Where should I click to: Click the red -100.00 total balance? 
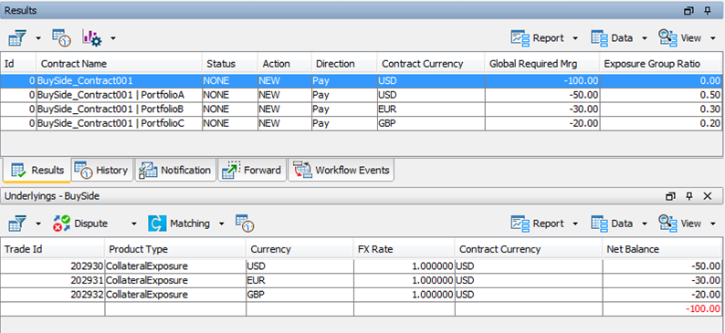pos(704,309)
